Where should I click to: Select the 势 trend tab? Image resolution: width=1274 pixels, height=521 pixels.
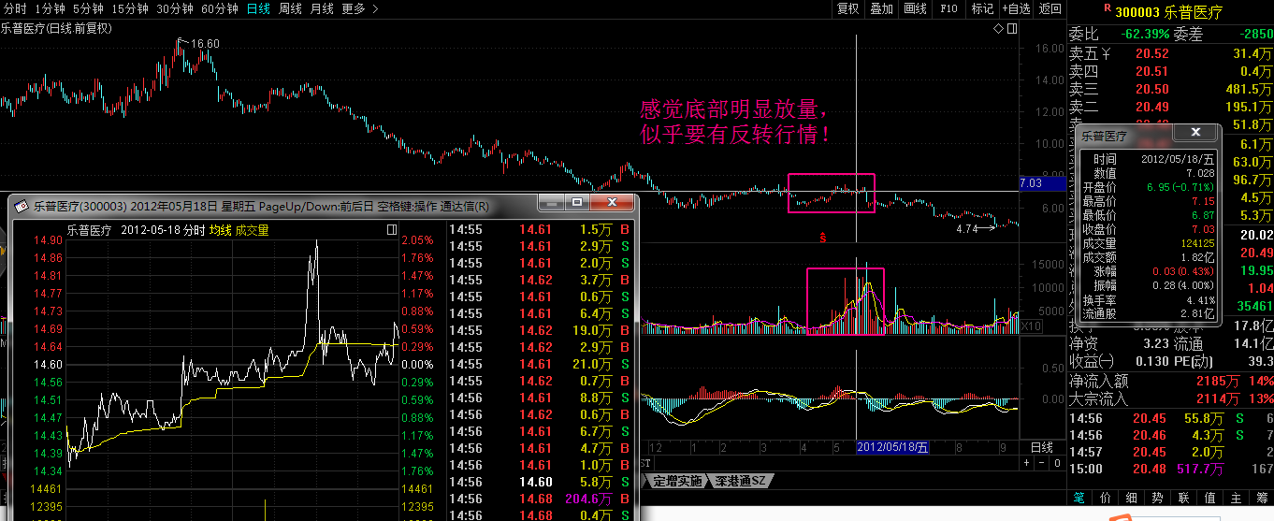1157,498
